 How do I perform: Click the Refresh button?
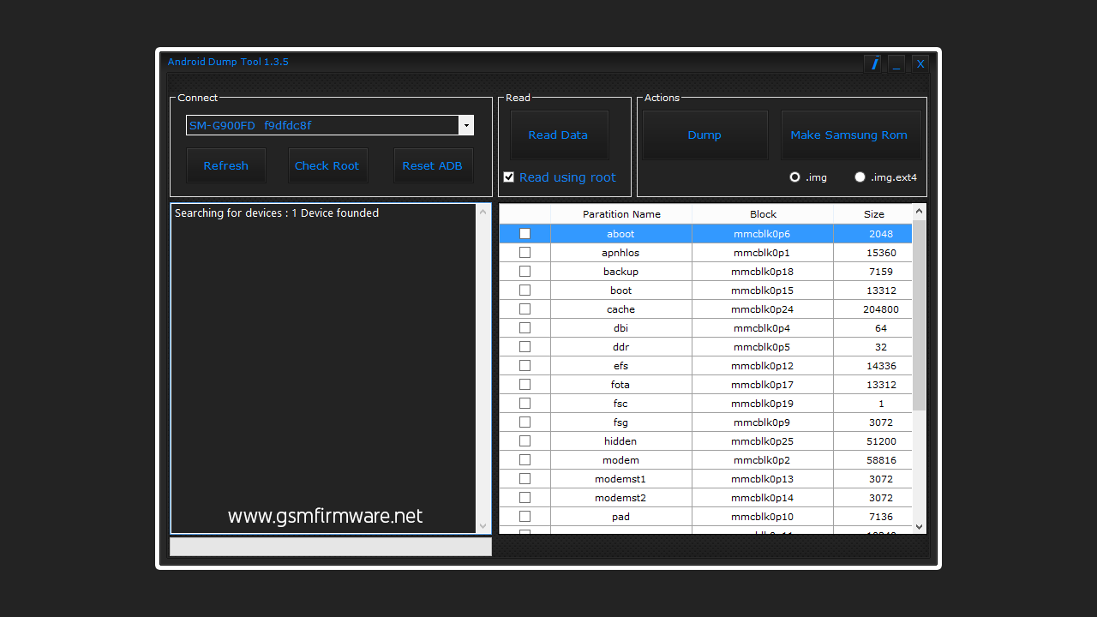pyautogui.click(x=225, y=165)
